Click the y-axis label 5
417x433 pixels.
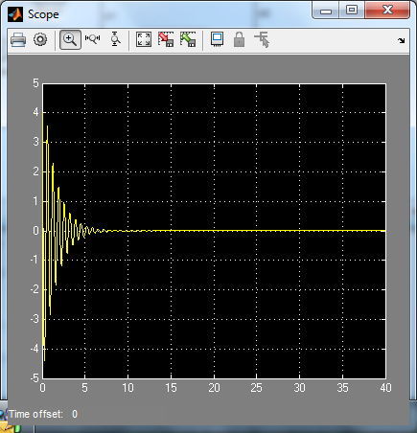point(35,83)
